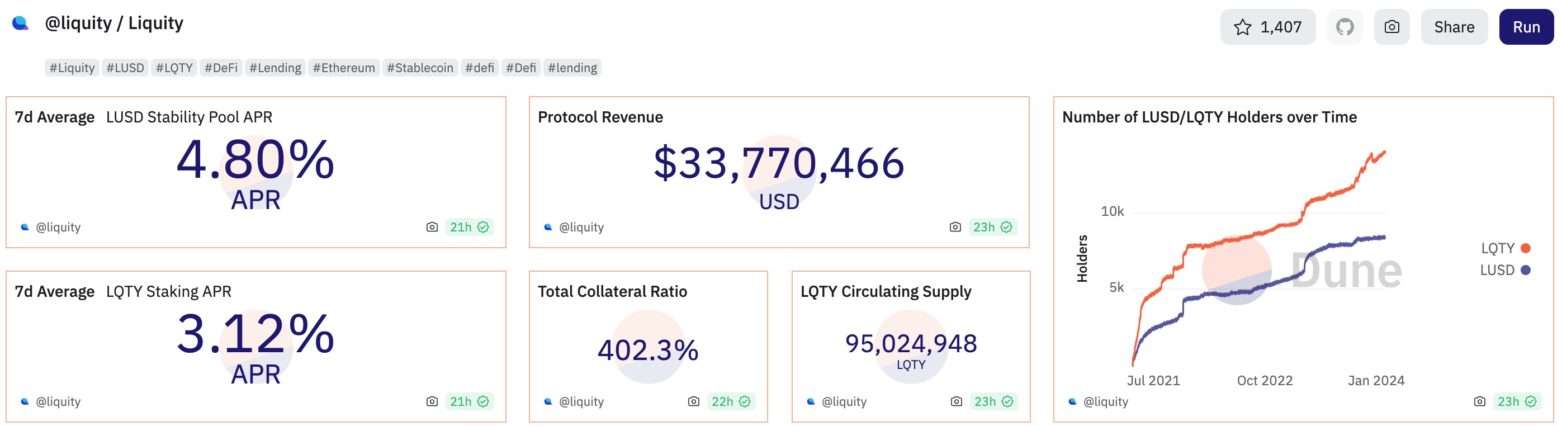Viewport: 1562px width, 426px height.
Task: Click the Jul 2021 axis label
Action: [1153, 381]
